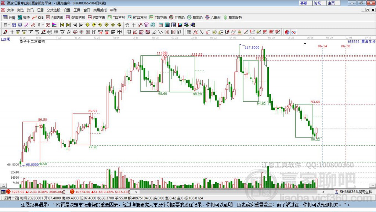376x212 pixels.
Task: Click the gradient triangle chart icon
Action: coord(54,25)
